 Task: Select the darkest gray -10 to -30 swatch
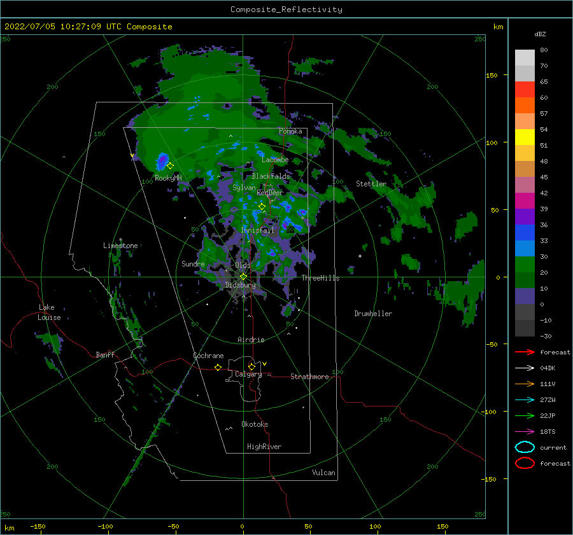[x=525, y=328]
